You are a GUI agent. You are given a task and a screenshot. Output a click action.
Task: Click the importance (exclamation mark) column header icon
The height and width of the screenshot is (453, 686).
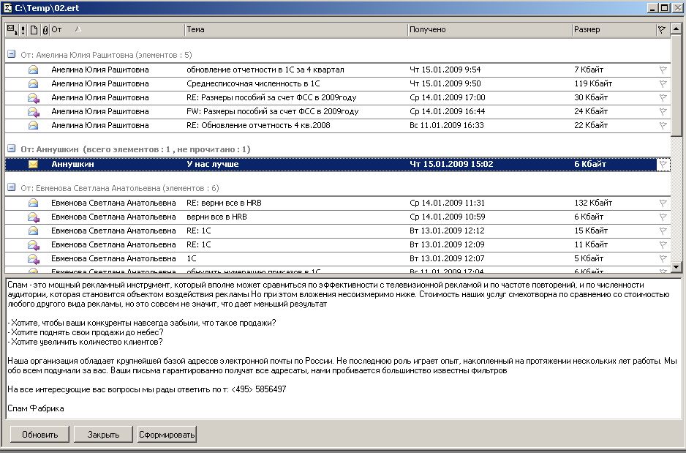point(23,30)
